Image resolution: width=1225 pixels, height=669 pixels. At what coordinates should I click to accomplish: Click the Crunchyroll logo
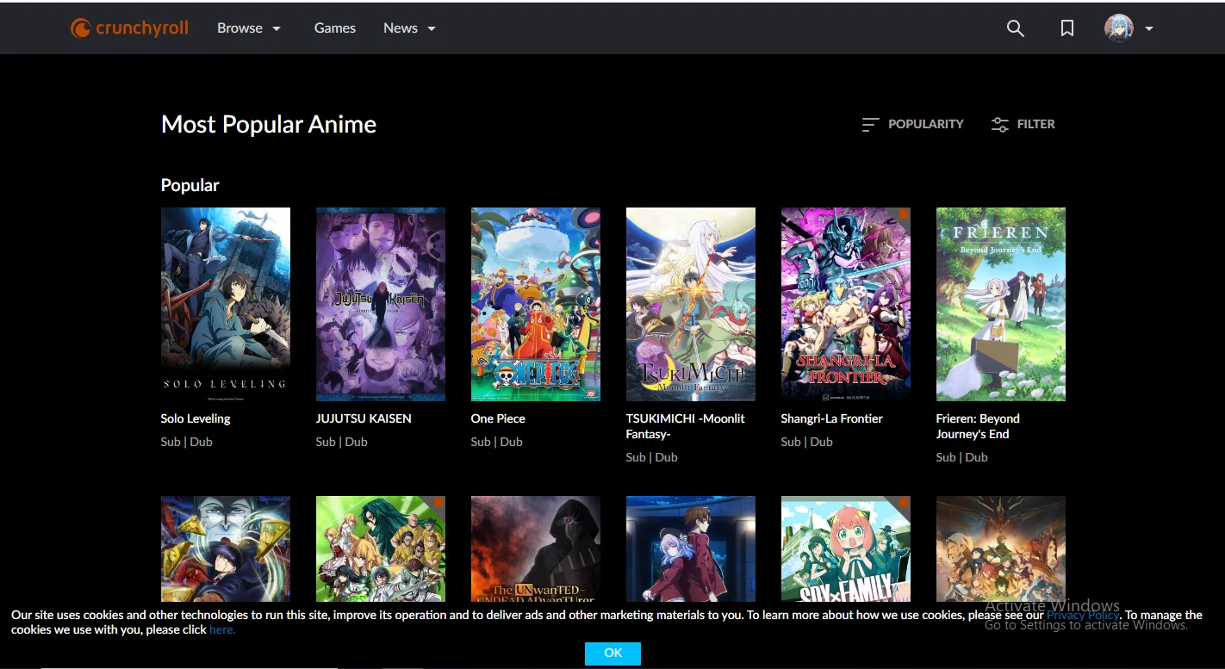pos(129,28)
